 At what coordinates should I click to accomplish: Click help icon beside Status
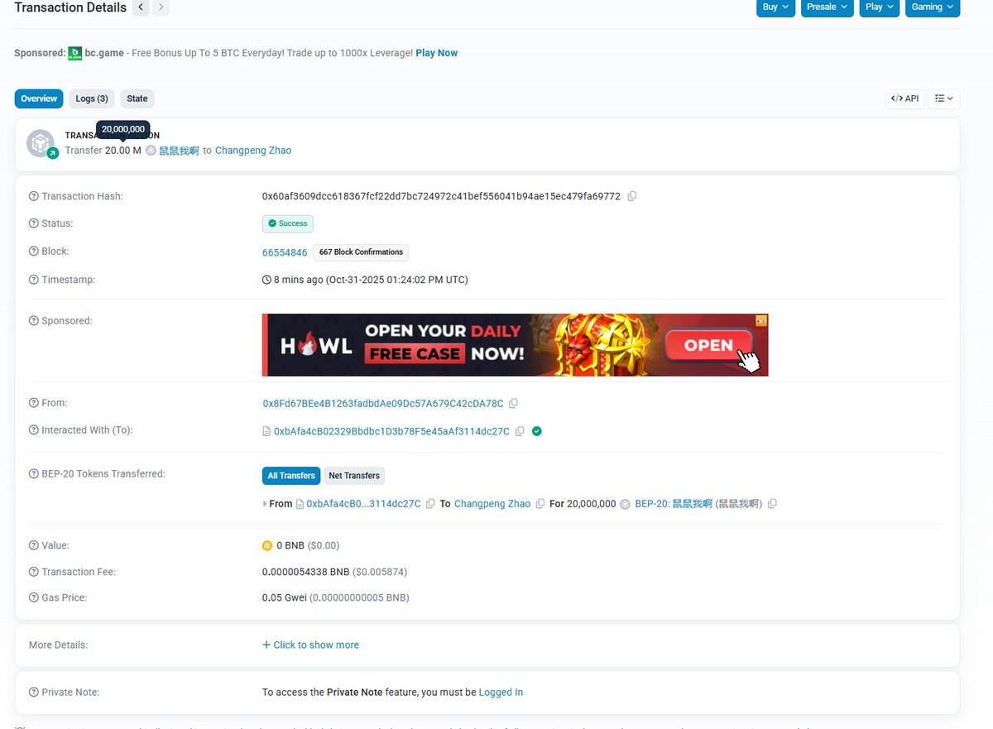pyautogui.click(x=34, y=224)
